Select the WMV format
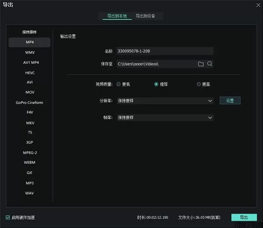 click(x=30, y=52)
